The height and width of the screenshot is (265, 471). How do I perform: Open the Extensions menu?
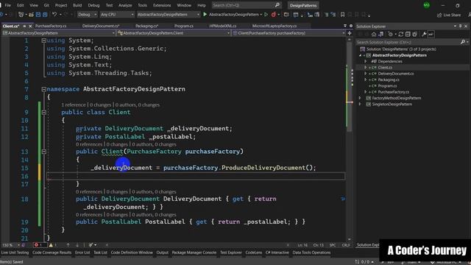coord(162,5)
